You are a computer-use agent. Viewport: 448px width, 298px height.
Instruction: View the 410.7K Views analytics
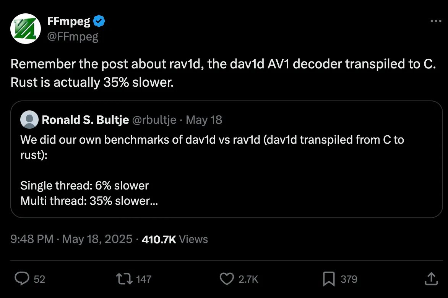pos(175,240)
